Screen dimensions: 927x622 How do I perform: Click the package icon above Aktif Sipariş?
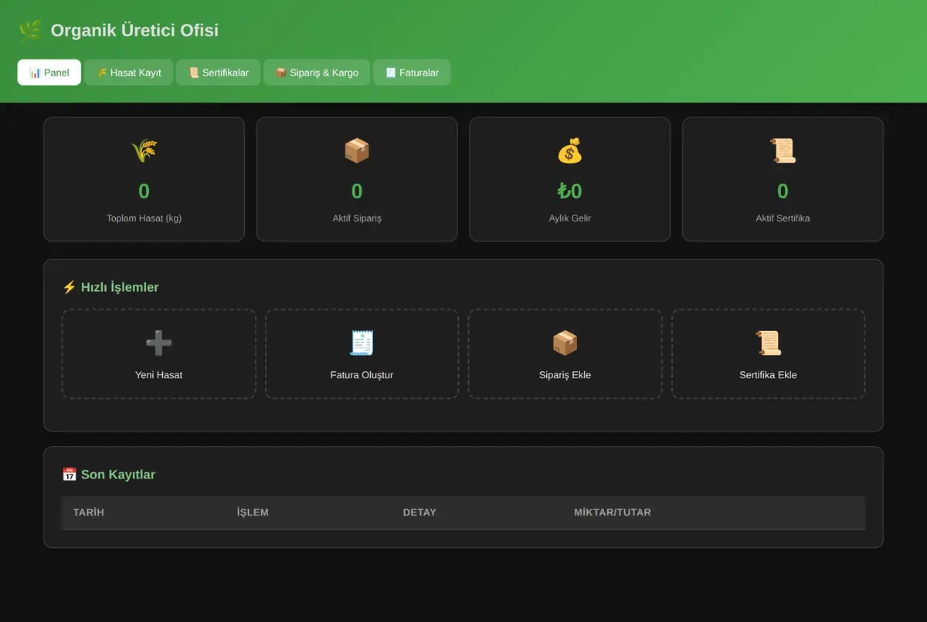(x=357, y=150)
